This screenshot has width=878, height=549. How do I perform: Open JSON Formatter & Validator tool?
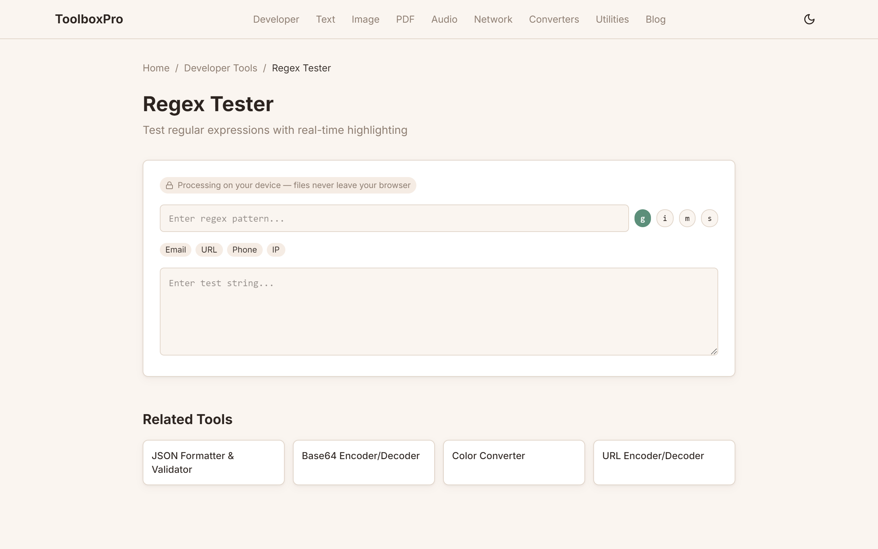pyautogui.click(x=213, y=462)
